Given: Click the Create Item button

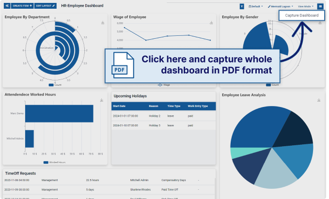Looking at the screenshot, I should pyautogui.click(x=22, y=6).
